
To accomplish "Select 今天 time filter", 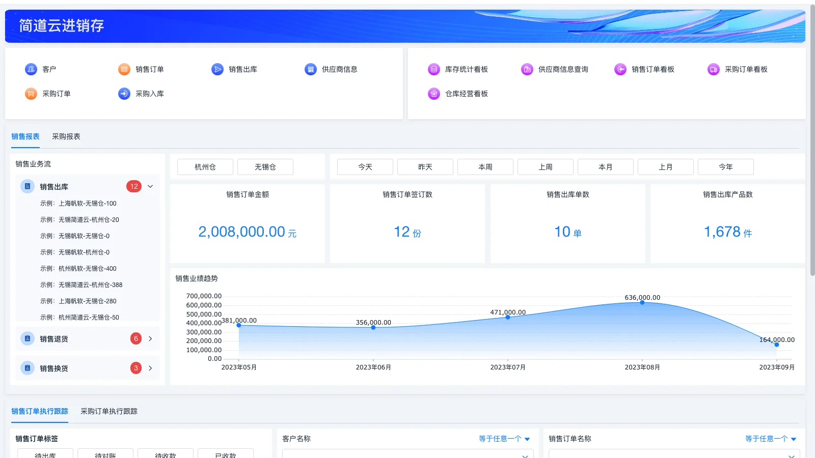I will click(x=365, y=167).
